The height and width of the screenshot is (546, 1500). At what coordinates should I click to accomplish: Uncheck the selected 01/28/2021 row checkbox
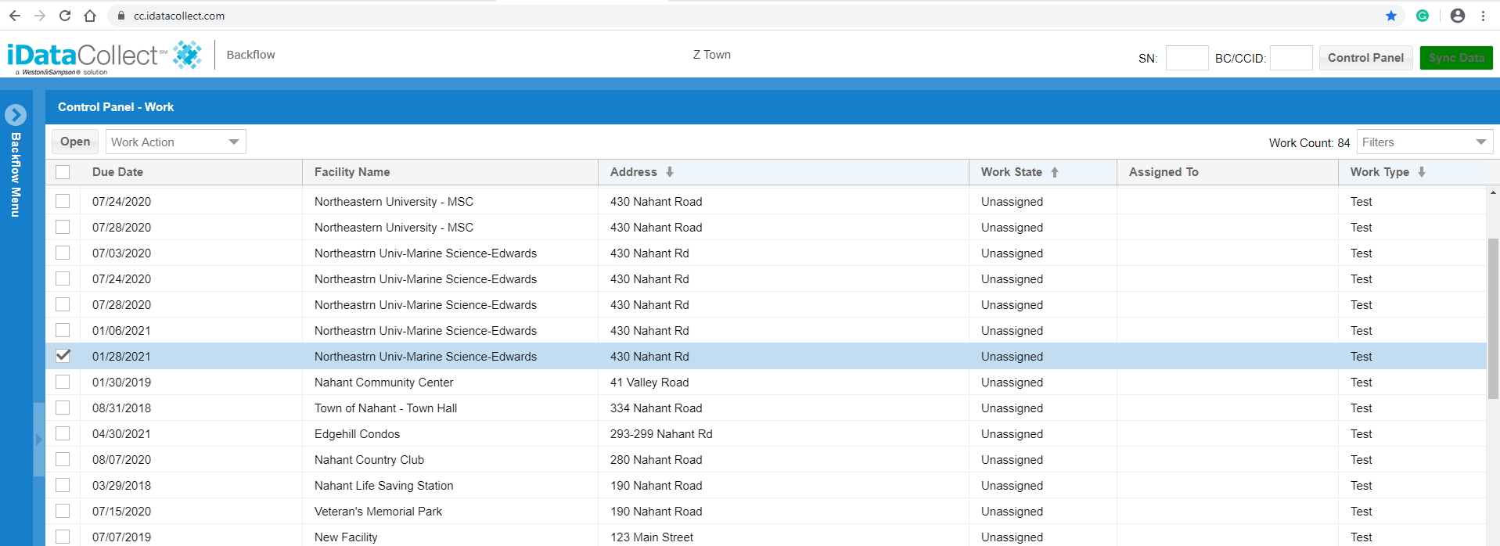(x=63, y=356)
